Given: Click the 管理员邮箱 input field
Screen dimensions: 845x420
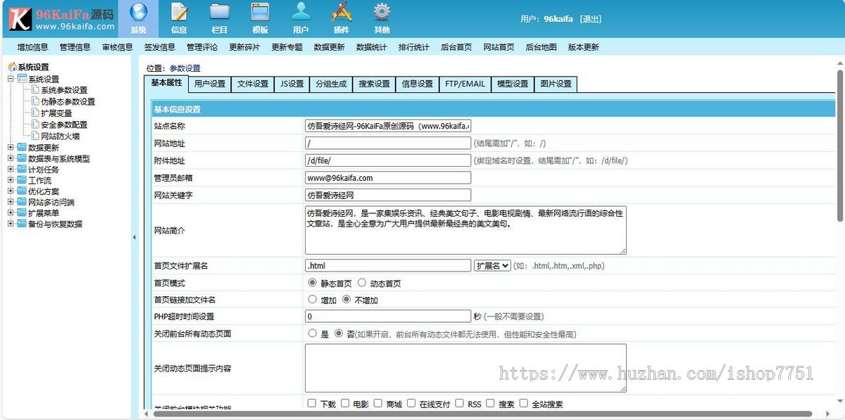Looking at the screenshot, I should pos(388,178).
